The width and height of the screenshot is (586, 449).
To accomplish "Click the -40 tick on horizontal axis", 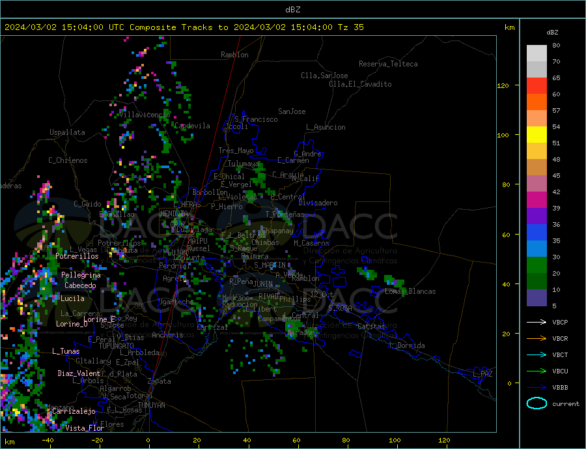I will [x=48, y=441].
